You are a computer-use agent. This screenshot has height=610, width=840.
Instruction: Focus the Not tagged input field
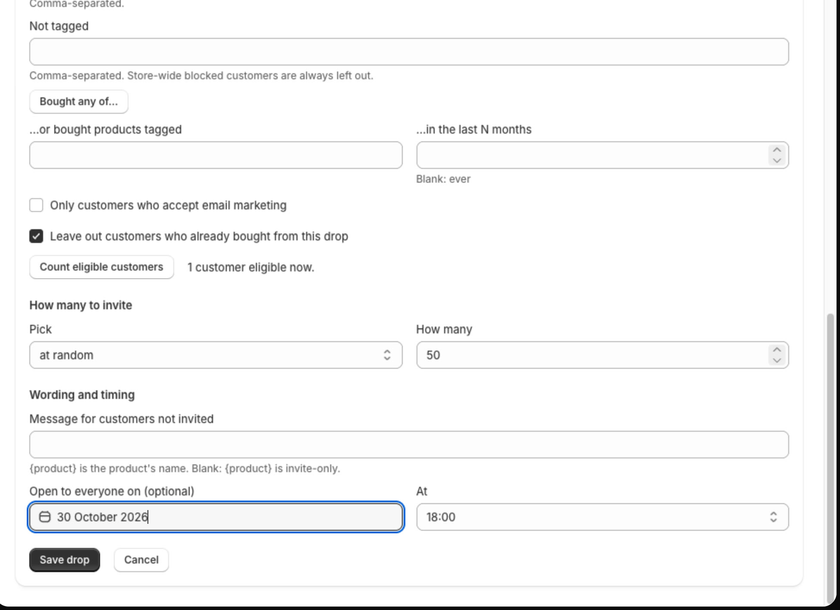409,52
